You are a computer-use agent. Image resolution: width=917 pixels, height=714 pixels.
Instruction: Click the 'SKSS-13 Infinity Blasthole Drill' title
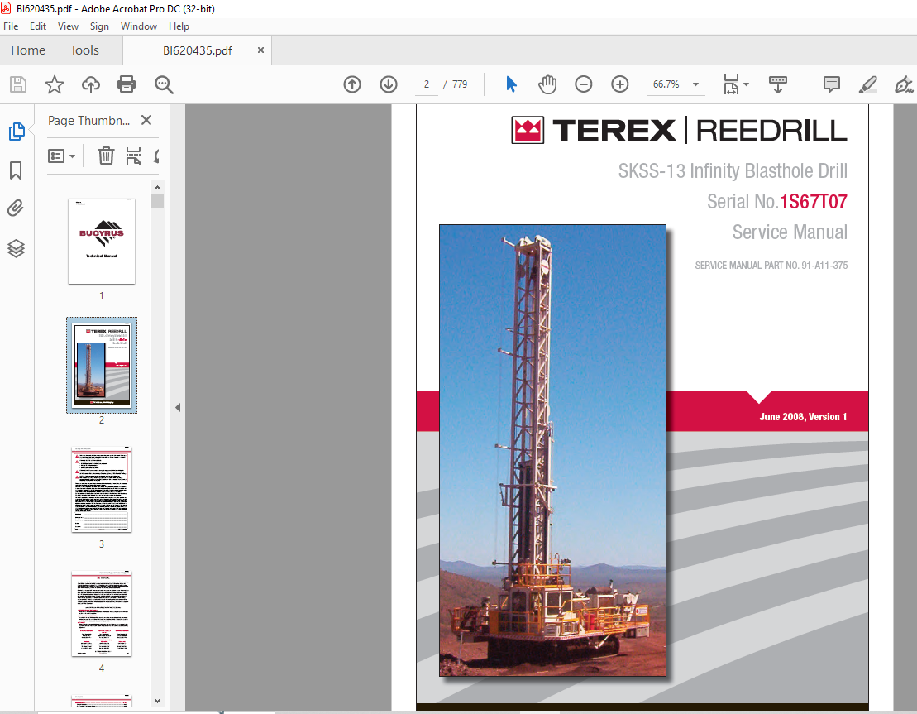pos(733,171)
